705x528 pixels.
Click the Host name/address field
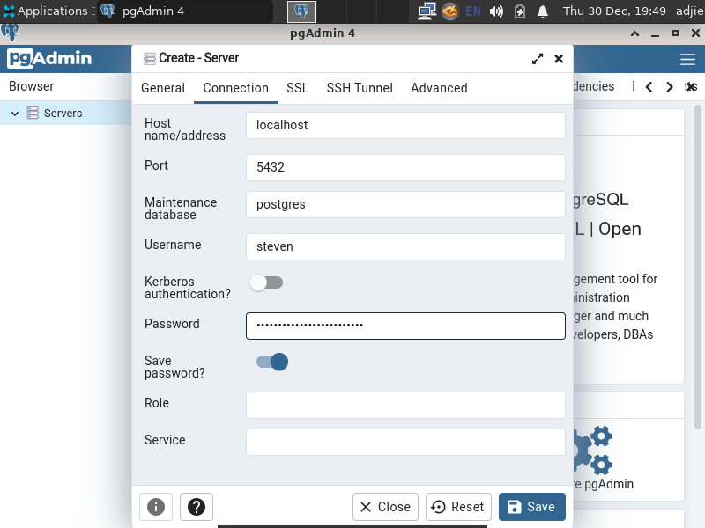coord(405,125)
